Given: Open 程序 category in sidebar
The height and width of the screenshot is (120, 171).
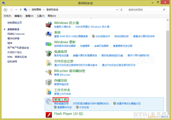Looking at the screenshot, I should (x=10, y=43).
